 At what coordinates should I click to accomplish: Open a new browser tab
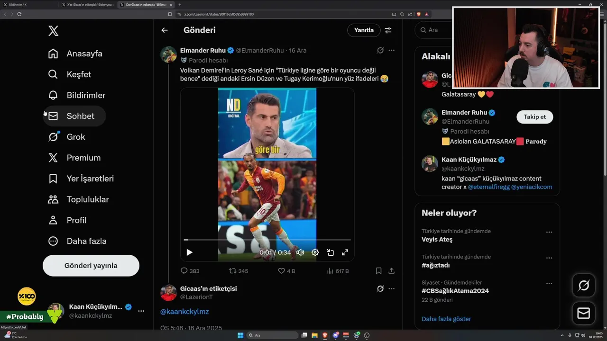point(180,4)
